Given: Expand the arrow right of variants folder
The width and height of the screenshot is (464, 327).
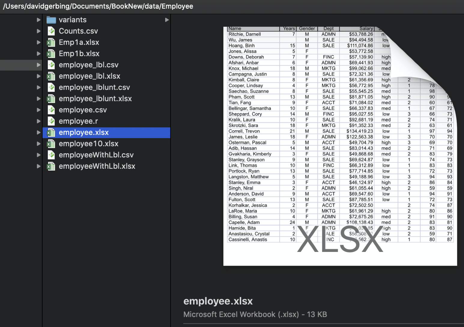Looking at the screenshot, I should (167, 20).
